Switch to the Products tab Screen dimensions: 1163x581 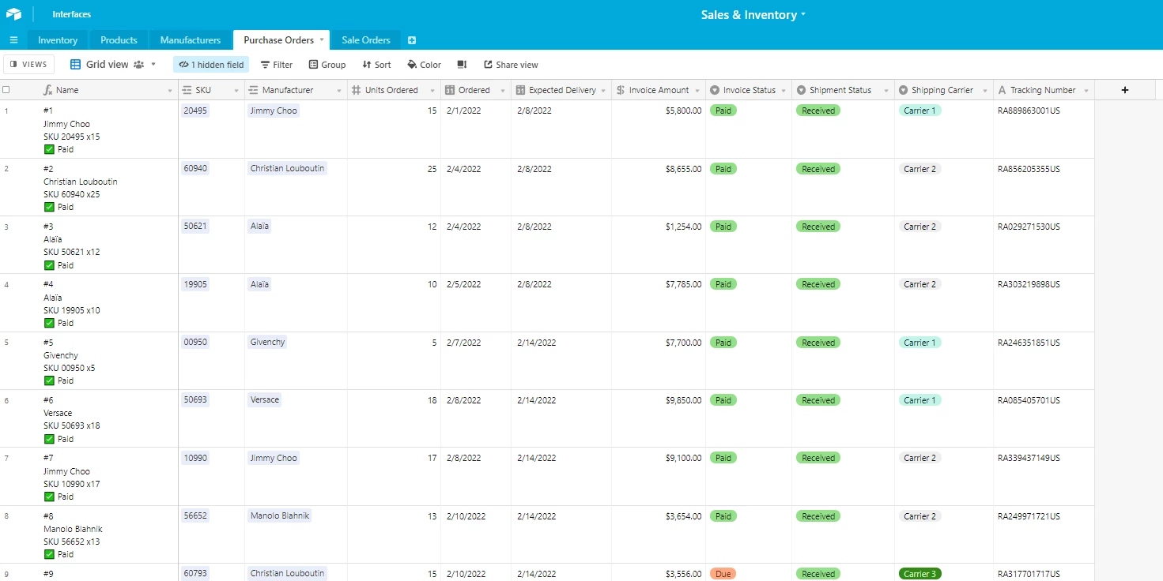pos(119,40)
